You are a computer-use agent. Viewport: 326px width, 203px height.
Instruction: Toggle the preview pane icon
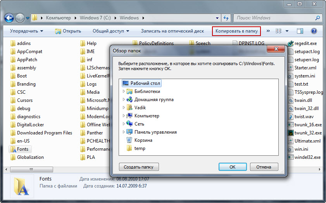(300, 31)
